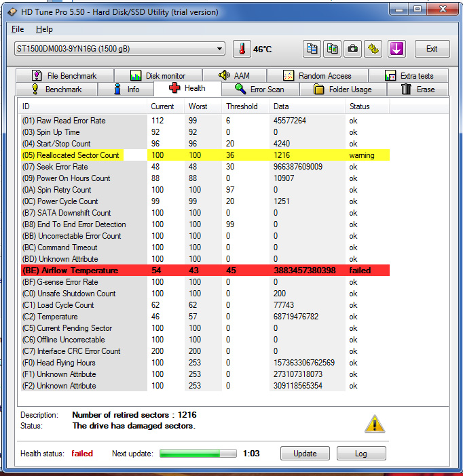Viewport: 463px width, 476px height.
Task: Open the options gear icon
Action: pyautogui.click(x=373, y=49)
